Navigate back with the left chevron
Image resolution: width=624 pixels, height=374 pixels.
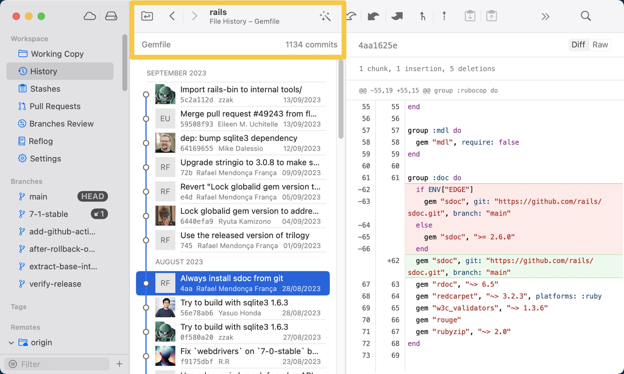coord(172,16)
